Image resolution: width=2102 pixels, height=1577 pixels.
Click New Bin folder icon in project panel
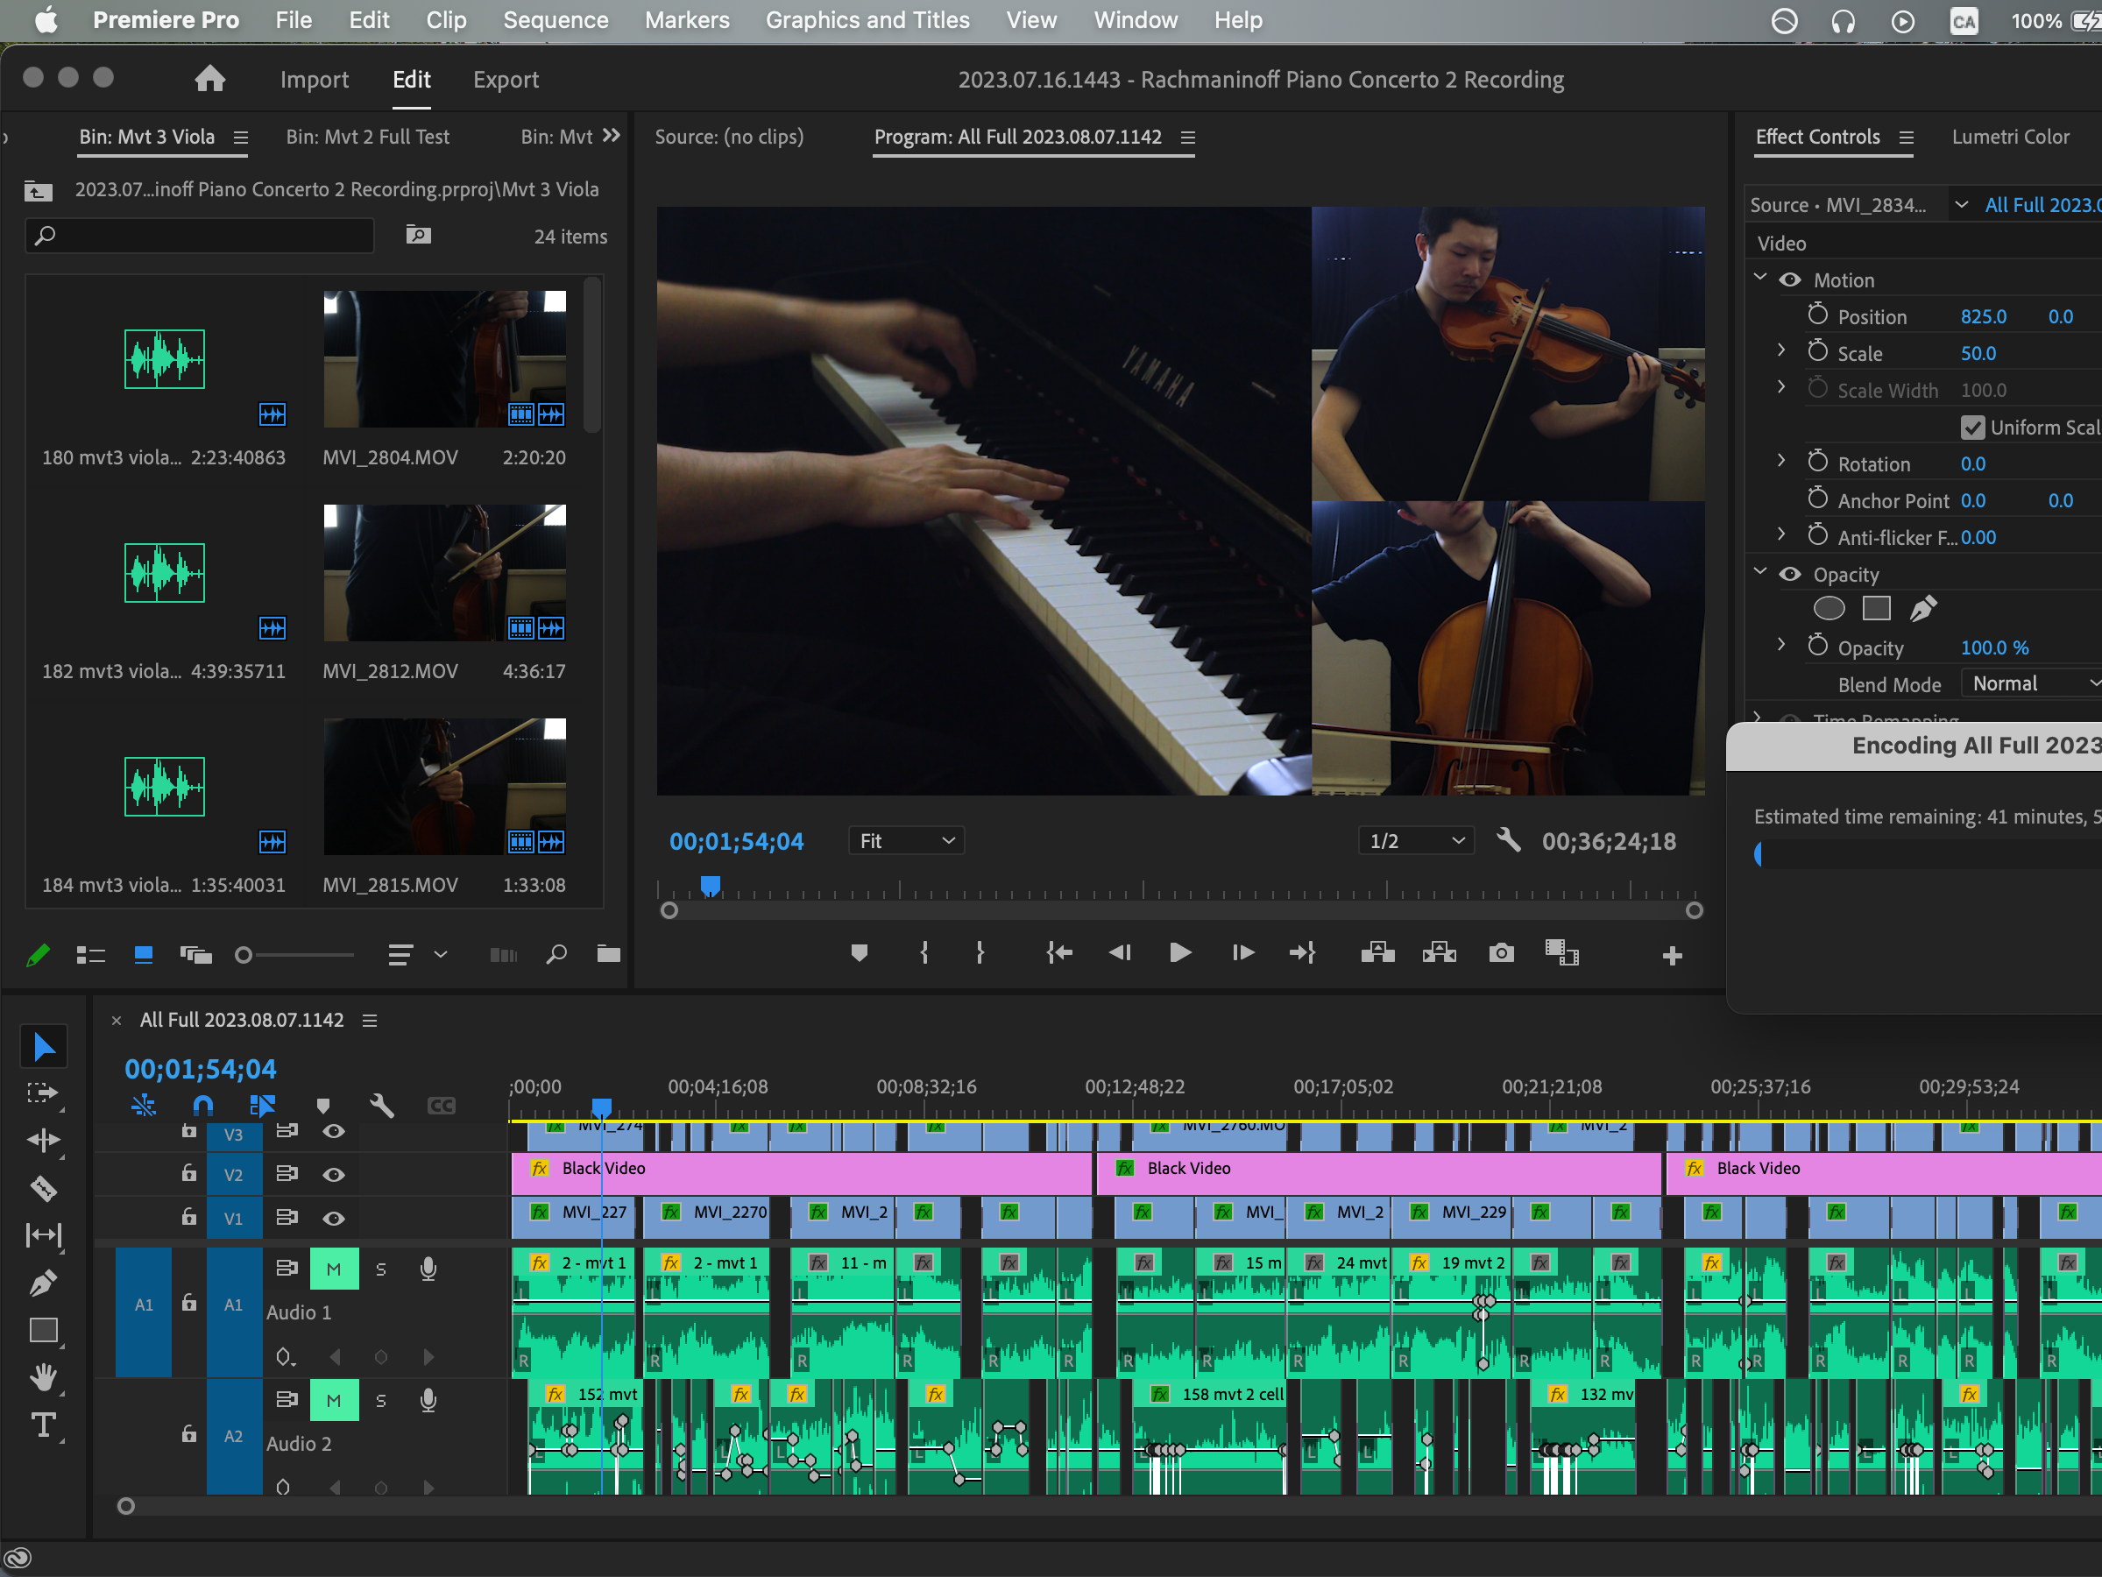click(608, 954)
